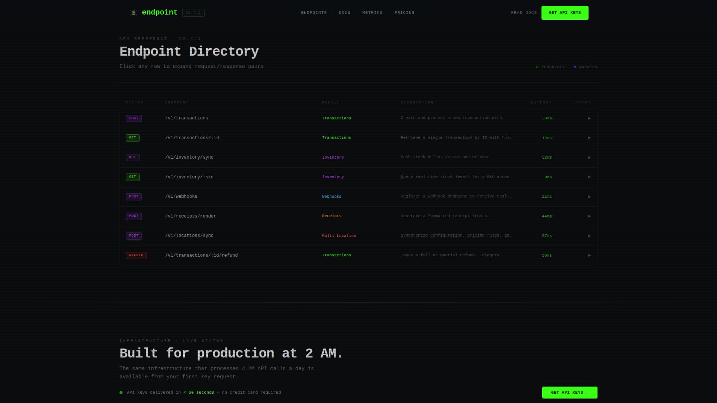Image resolution: width=717 pixels, height=403 pixels.
Task: Open the PRICING nav item
Action: tap(404, 13)
